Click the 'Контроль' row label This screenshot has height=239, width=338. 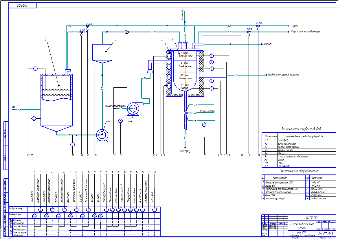[x=17, y=220]
